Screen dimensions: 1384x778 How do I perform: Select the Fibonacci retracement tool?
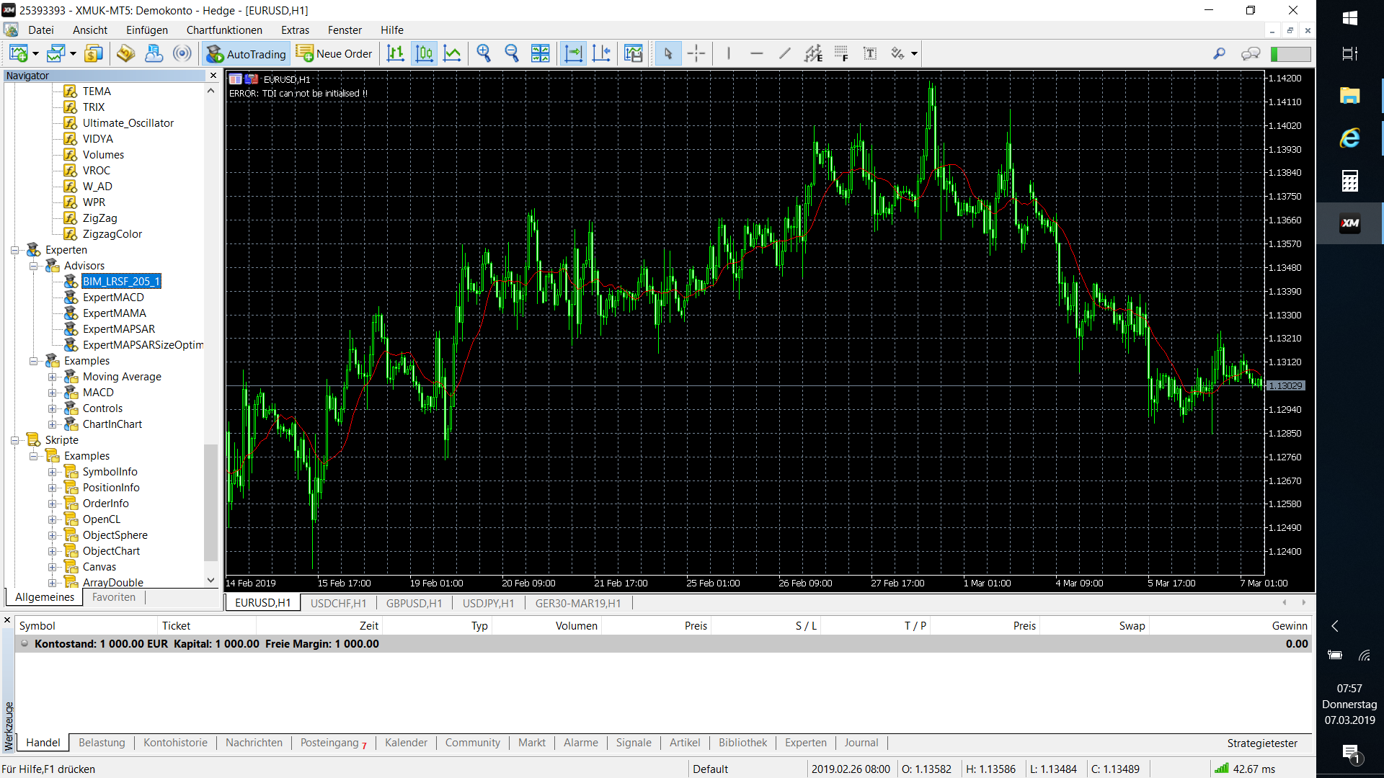pos(841,53)
